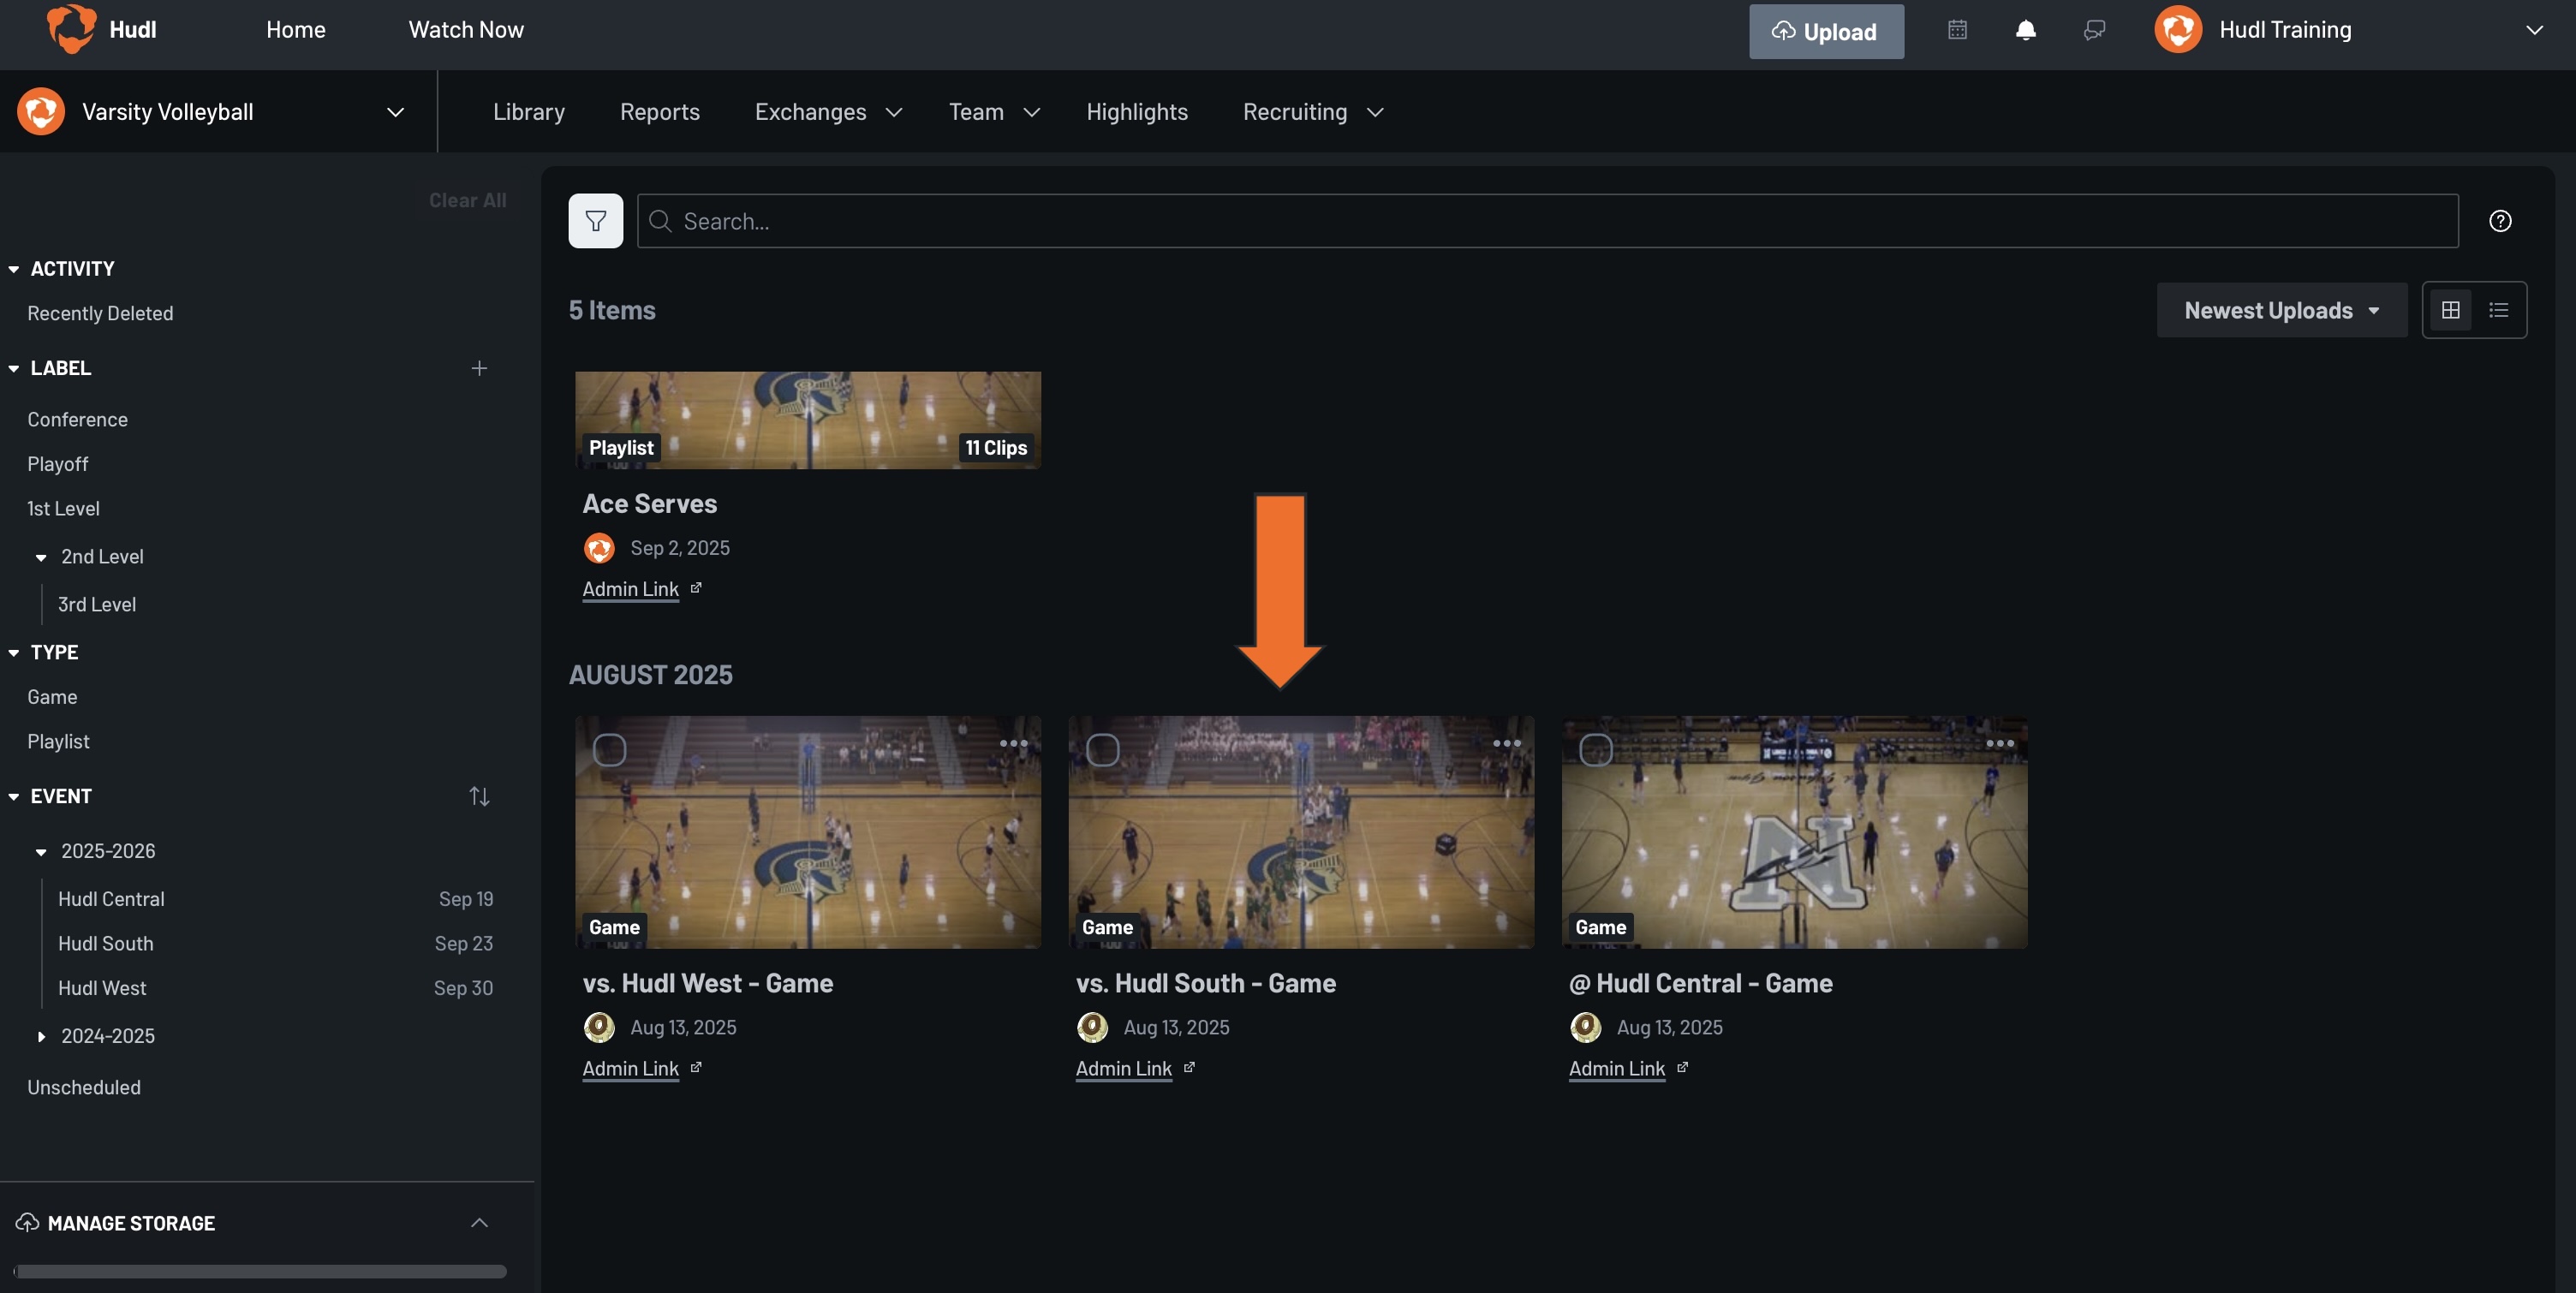Select the @ Hudl Central game checkbox

pyautogui.click(x=1595, y=750)
